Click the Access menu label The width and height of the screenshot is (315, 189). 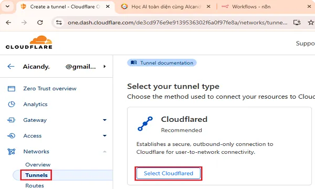[33, 136]
